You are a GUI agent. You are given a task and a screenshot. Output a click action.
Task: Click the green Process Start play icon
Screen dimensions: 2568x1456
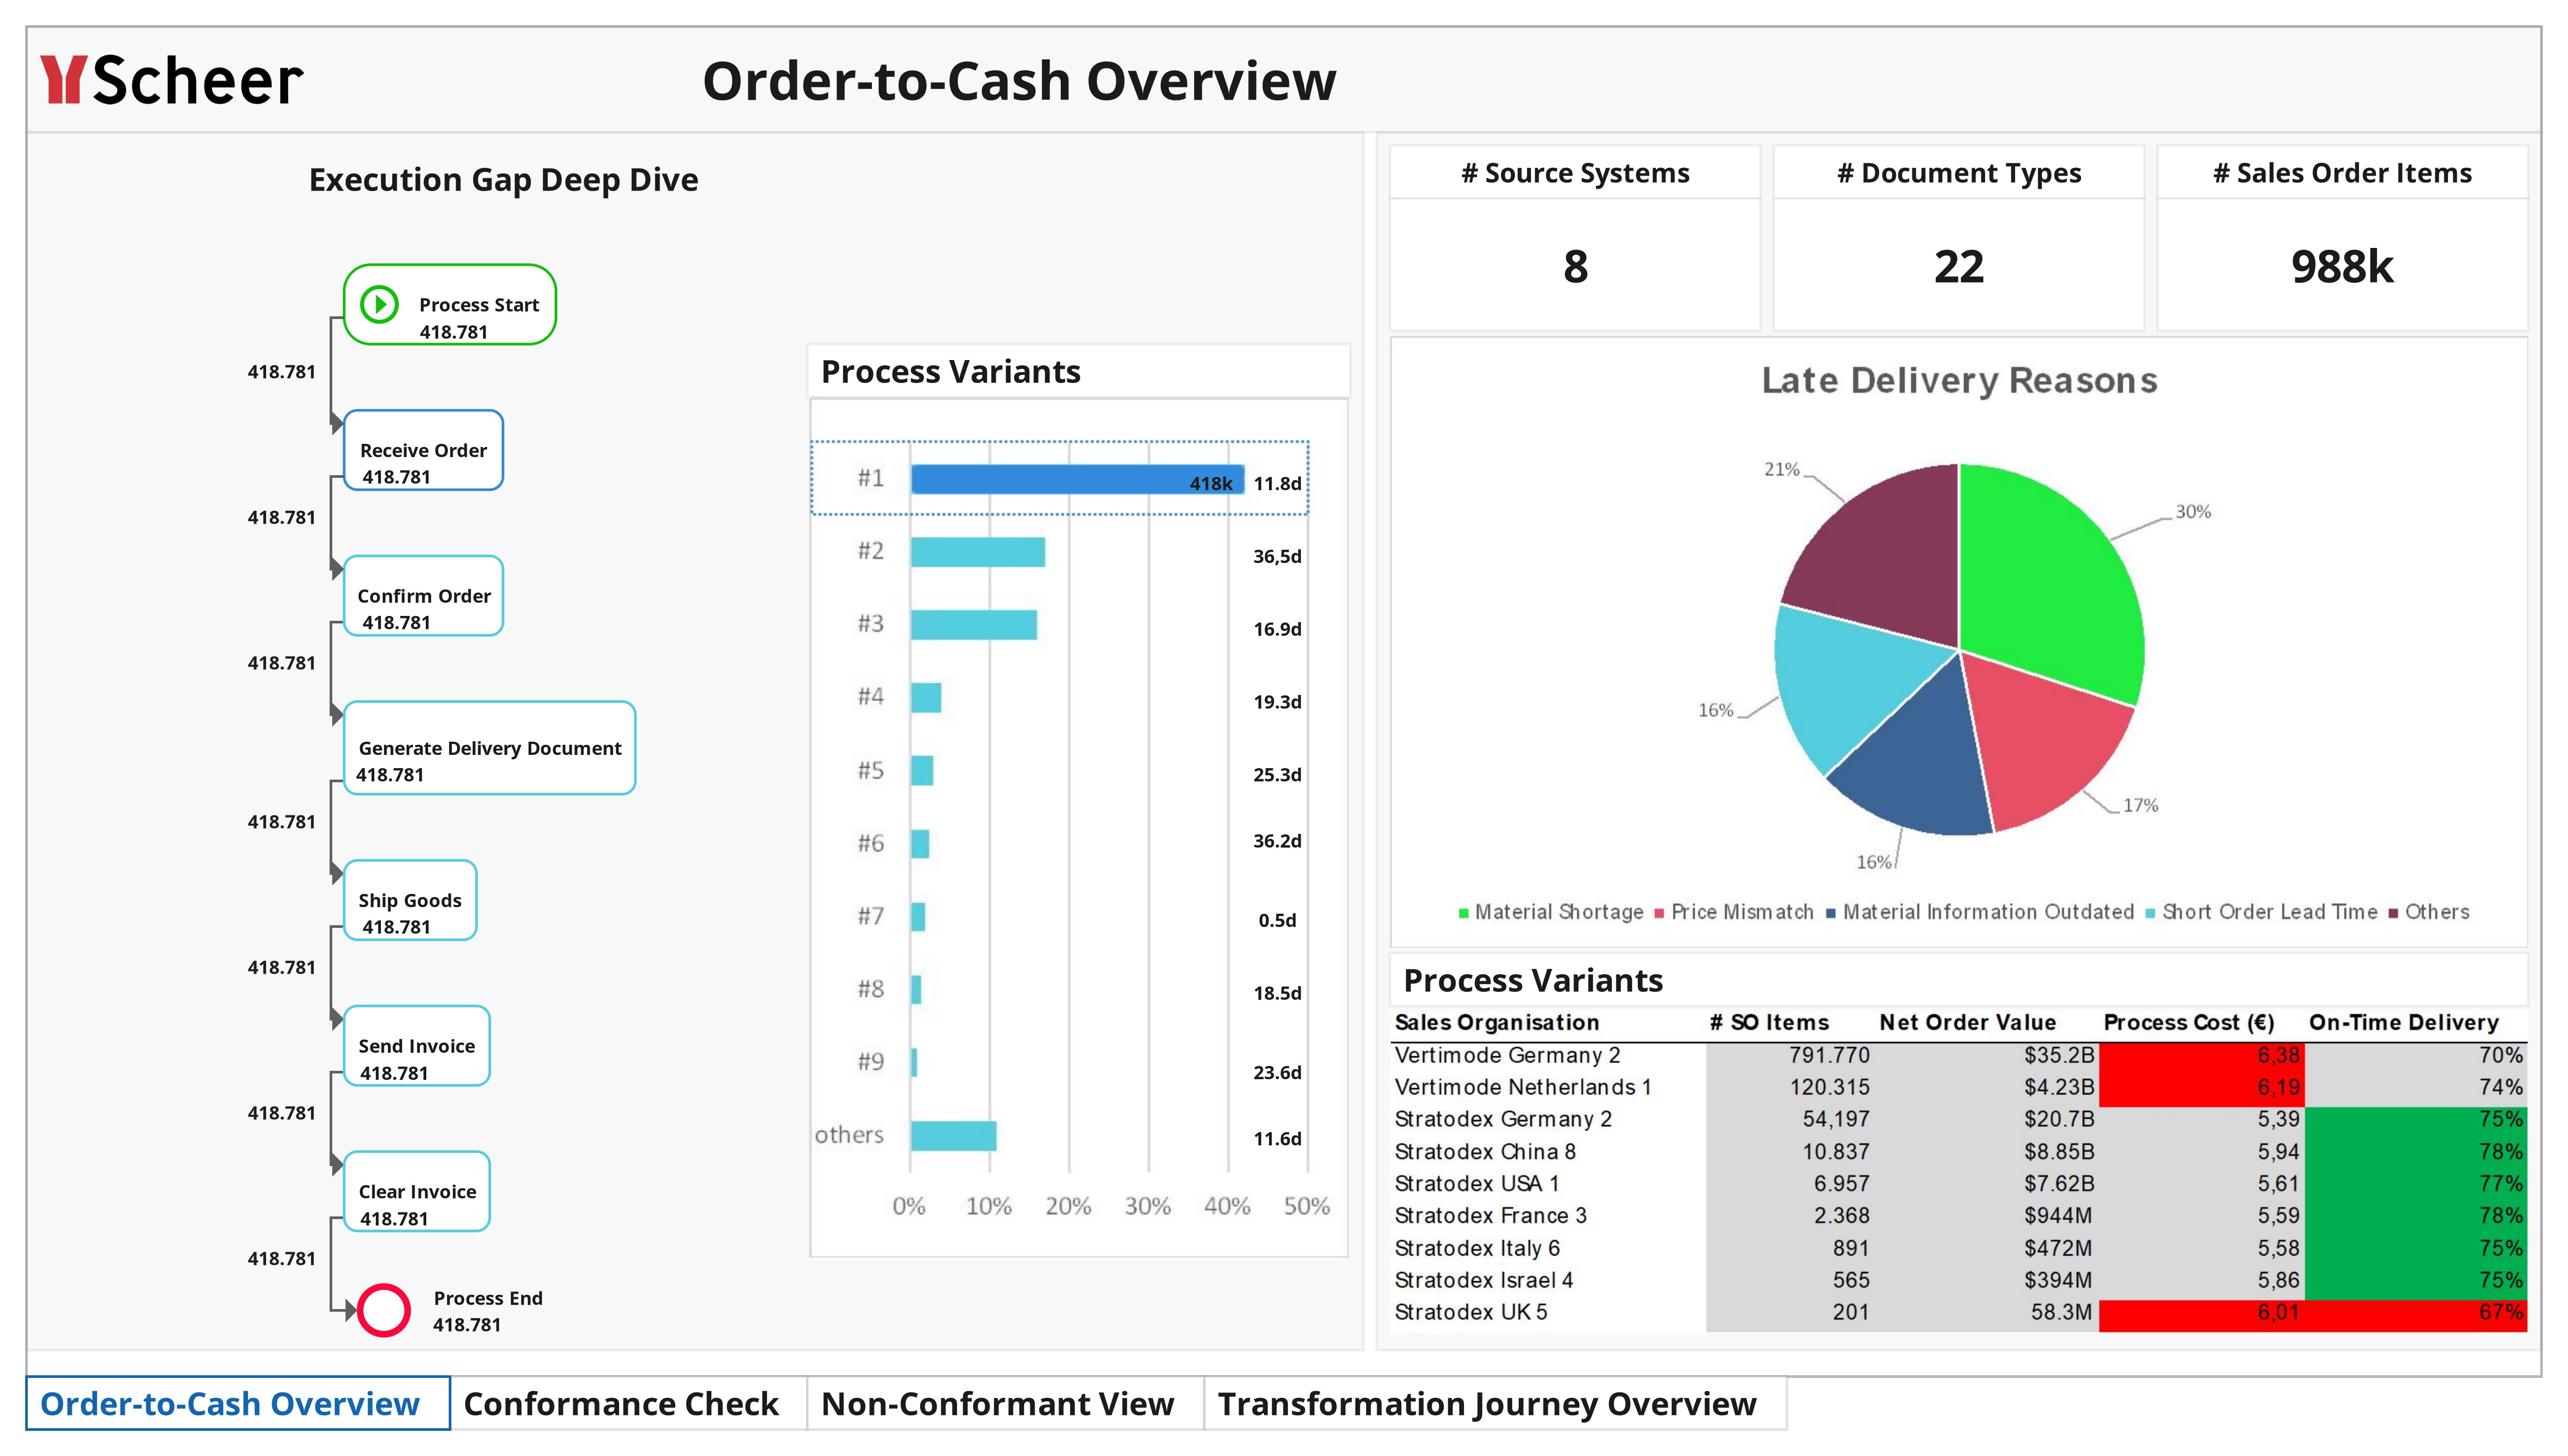point(379,304)
